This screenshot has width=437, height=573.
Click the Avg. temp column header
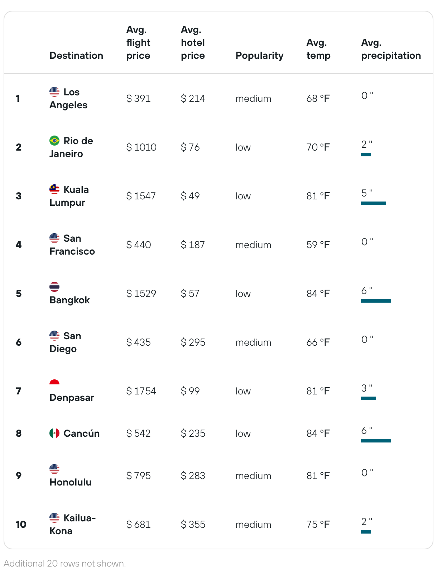pyautogui.click(x=318, y=49)
